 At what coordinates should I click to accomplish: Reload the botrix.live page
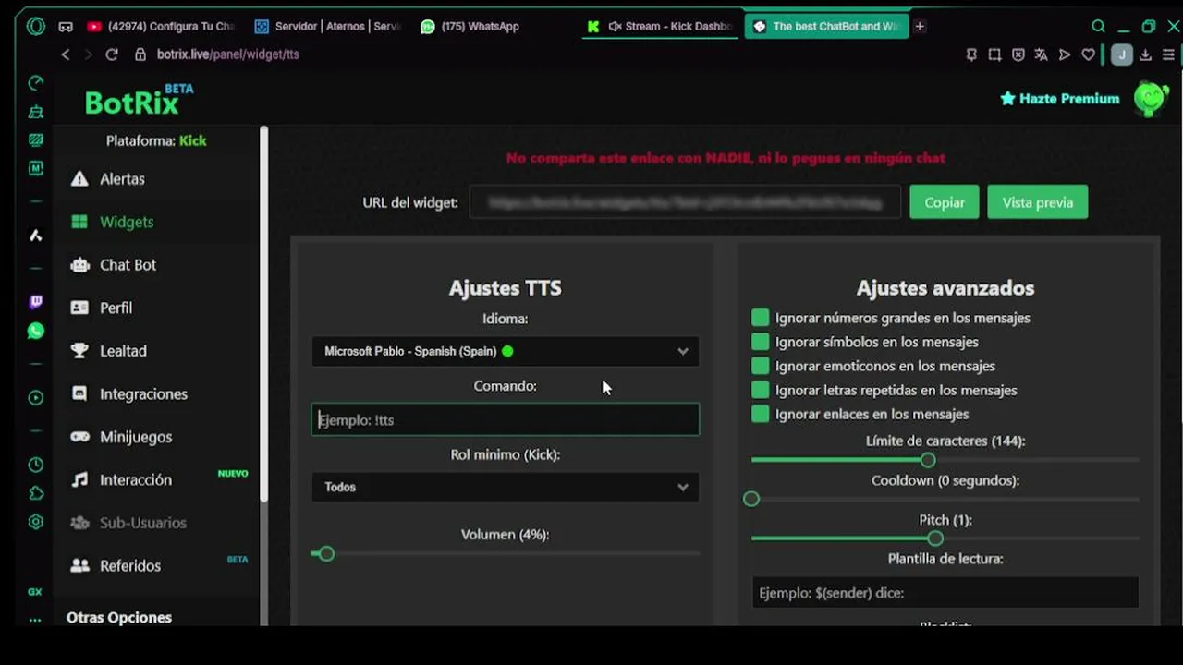click(112, 54)
